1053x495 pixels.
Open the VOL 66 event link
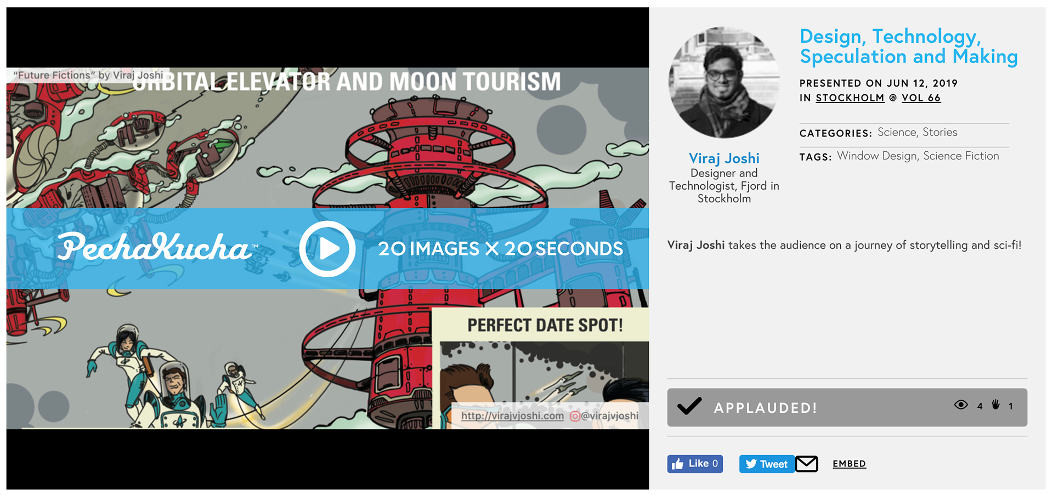(921, 98)
